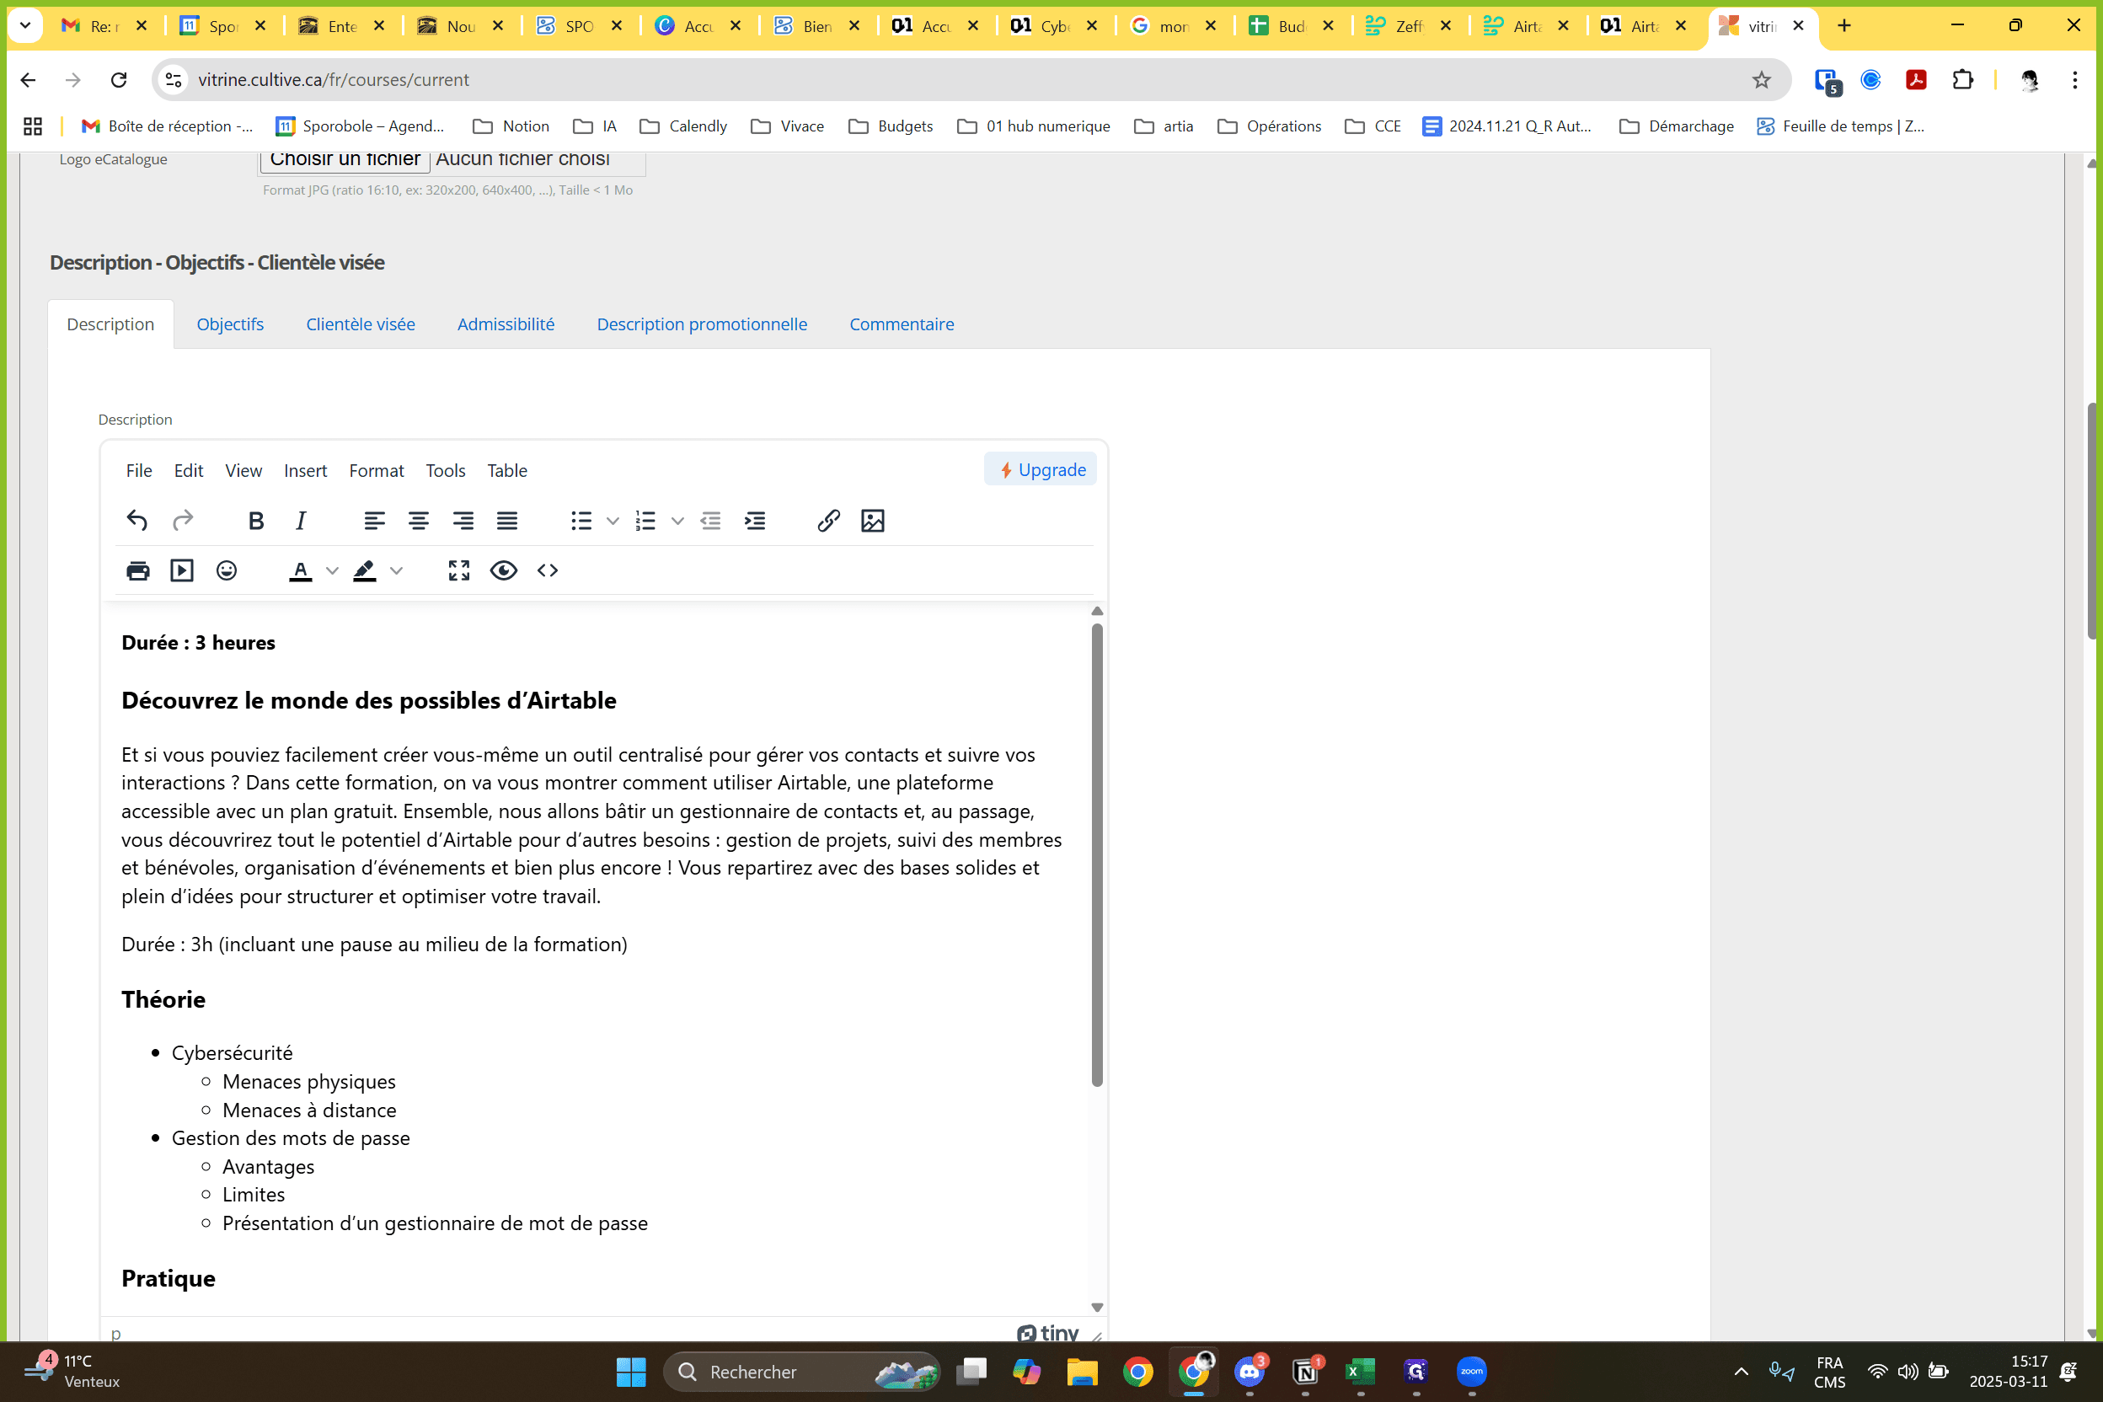Open Excel from the taskbar

tap(1361, 1372)
